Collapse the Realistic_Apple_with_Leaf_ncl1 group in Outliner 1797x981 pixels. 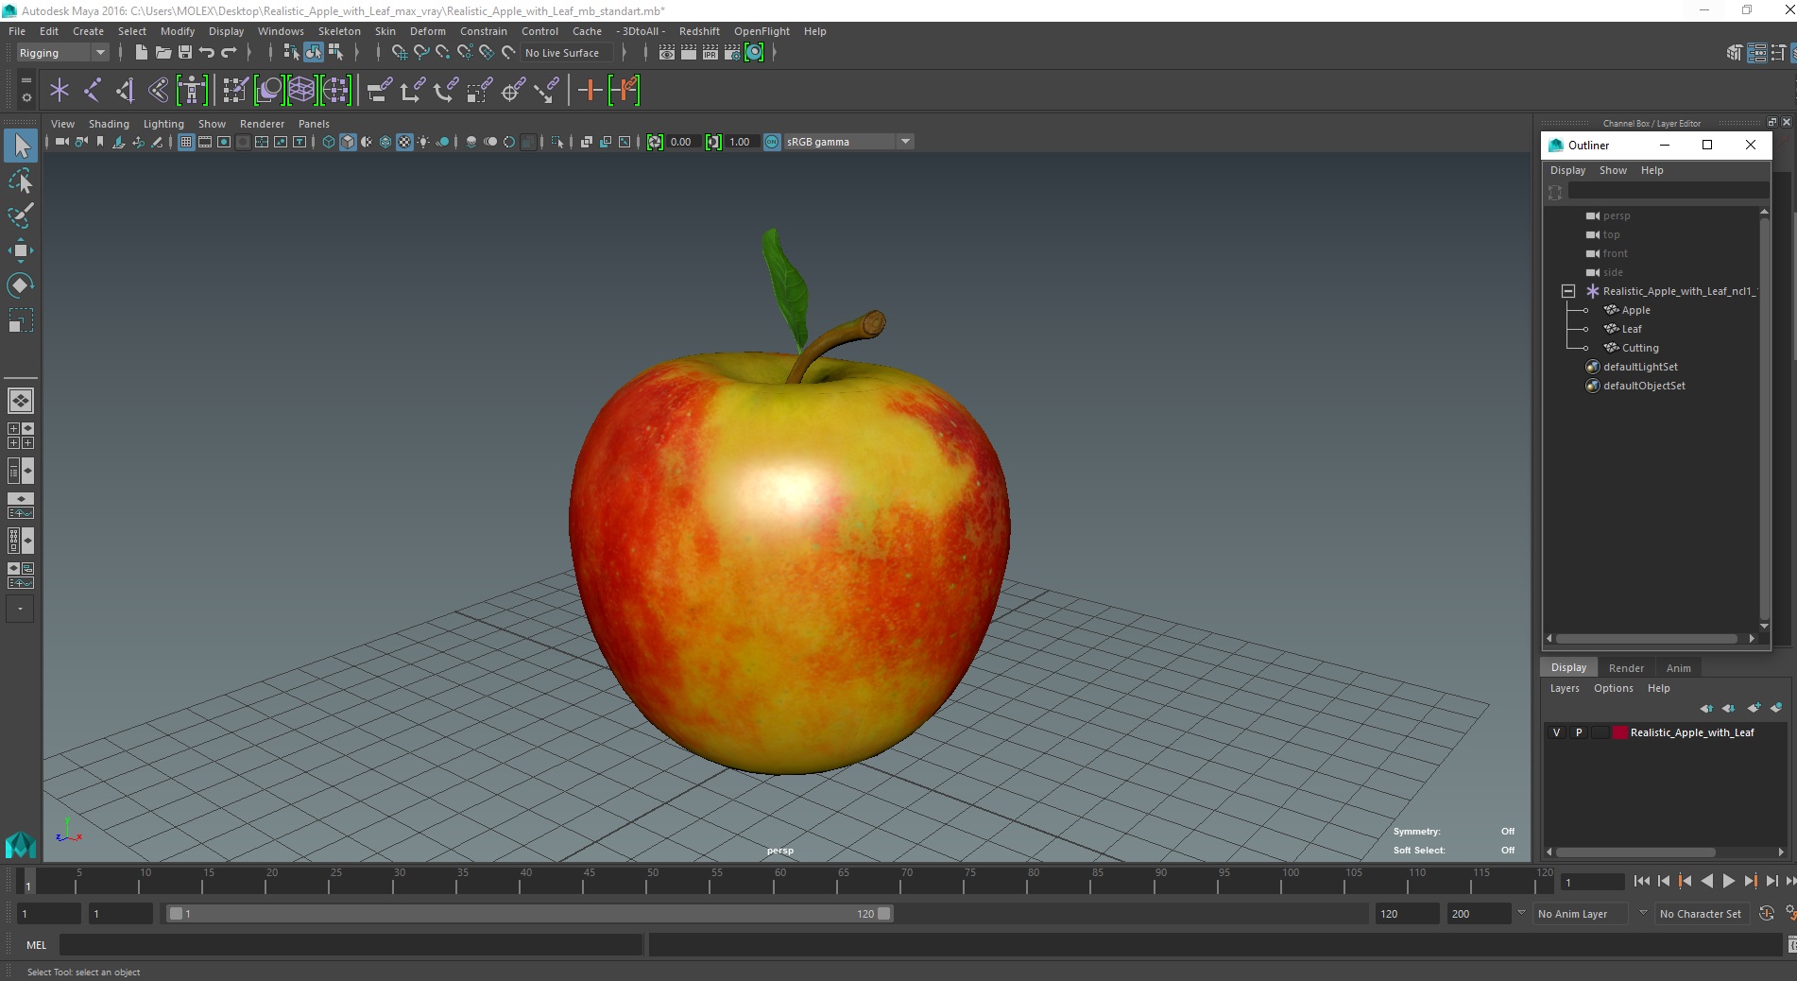pos(1568,291)
